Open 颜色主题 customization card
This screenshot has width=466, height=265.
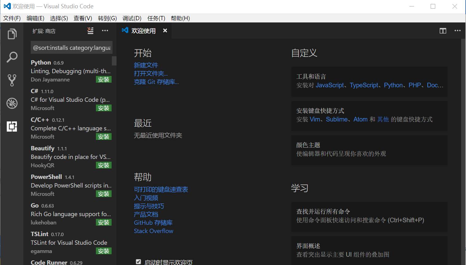pyautogui.click(x=369, y=150)
